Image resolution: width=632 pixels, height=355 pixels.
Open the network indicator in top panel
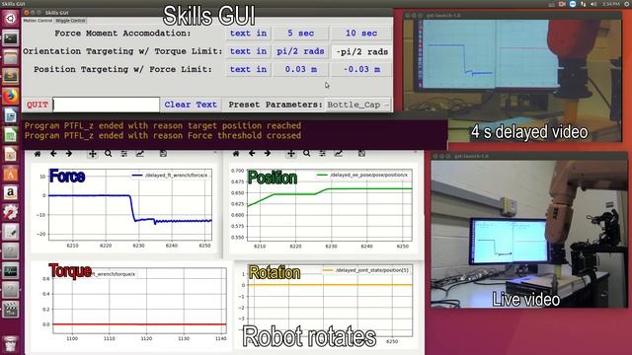point(584,4)
